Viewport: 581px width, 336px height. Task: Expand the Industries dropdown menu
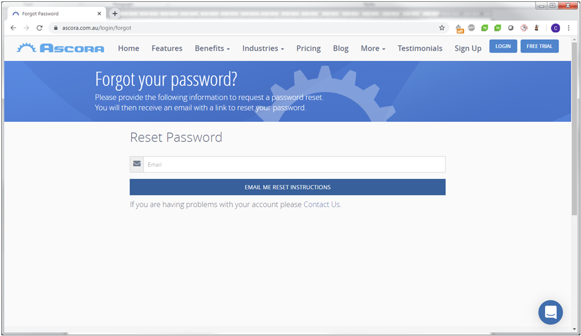263,48
